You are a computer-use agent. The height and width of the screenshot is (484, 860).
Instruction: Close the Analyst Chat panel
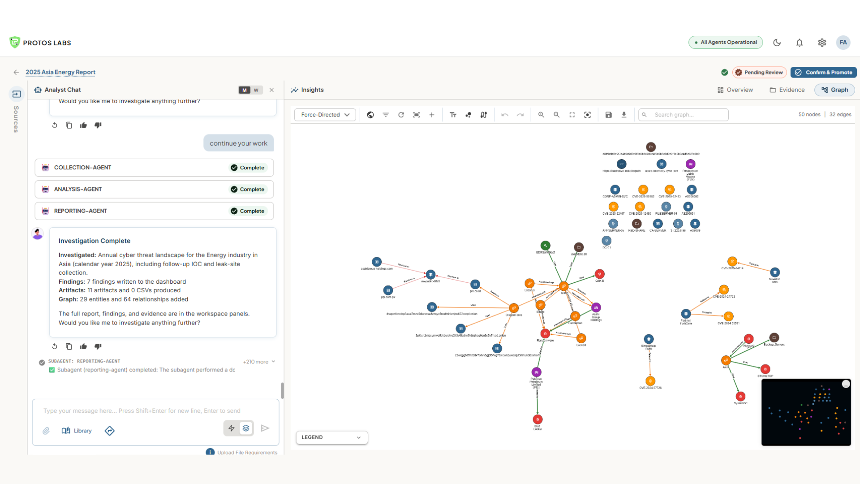271,90
